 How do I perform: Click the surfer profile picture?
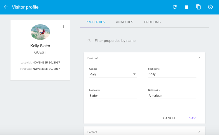[40, 32]
